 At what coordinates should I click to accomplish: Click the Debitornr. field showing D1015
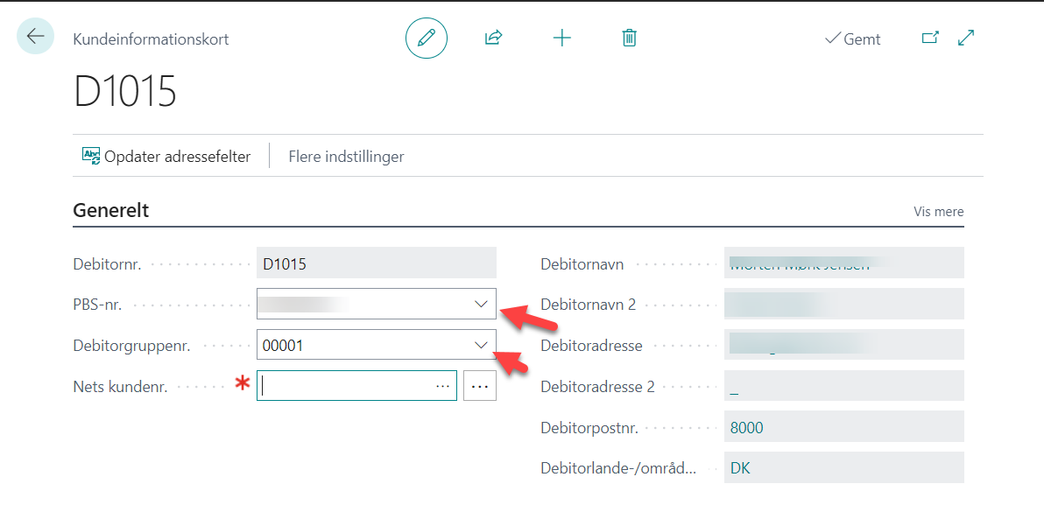point(376,263)
